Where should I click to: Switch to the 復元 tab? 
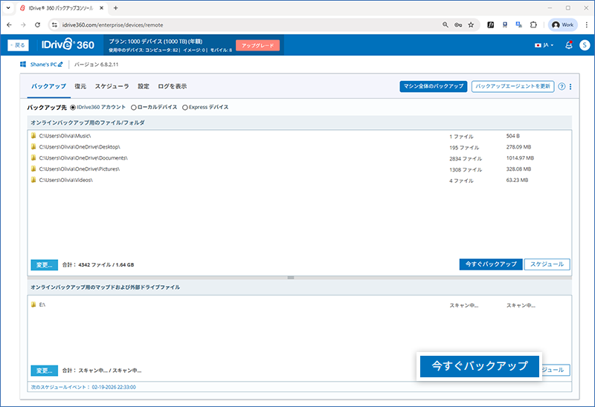point(80,86)
